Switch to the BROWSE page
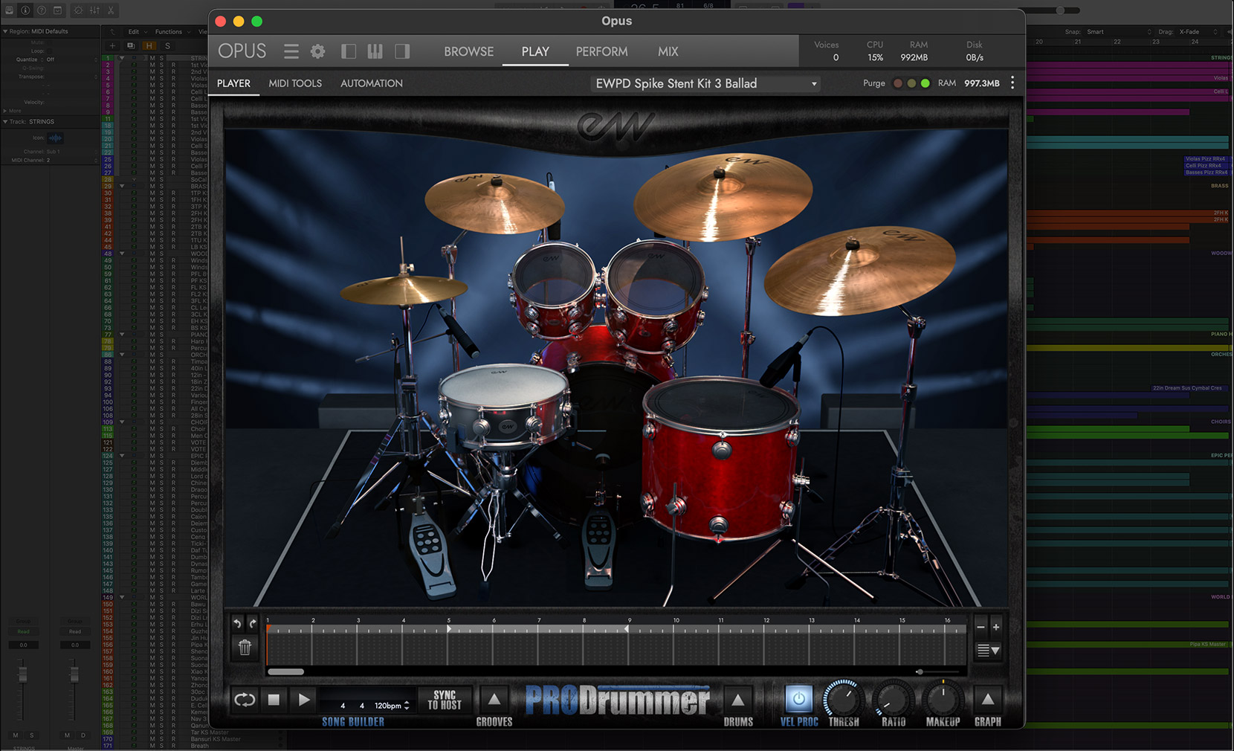Image resolution: width=1234 pixels, height=751 pixels. [x=468, y=51]
